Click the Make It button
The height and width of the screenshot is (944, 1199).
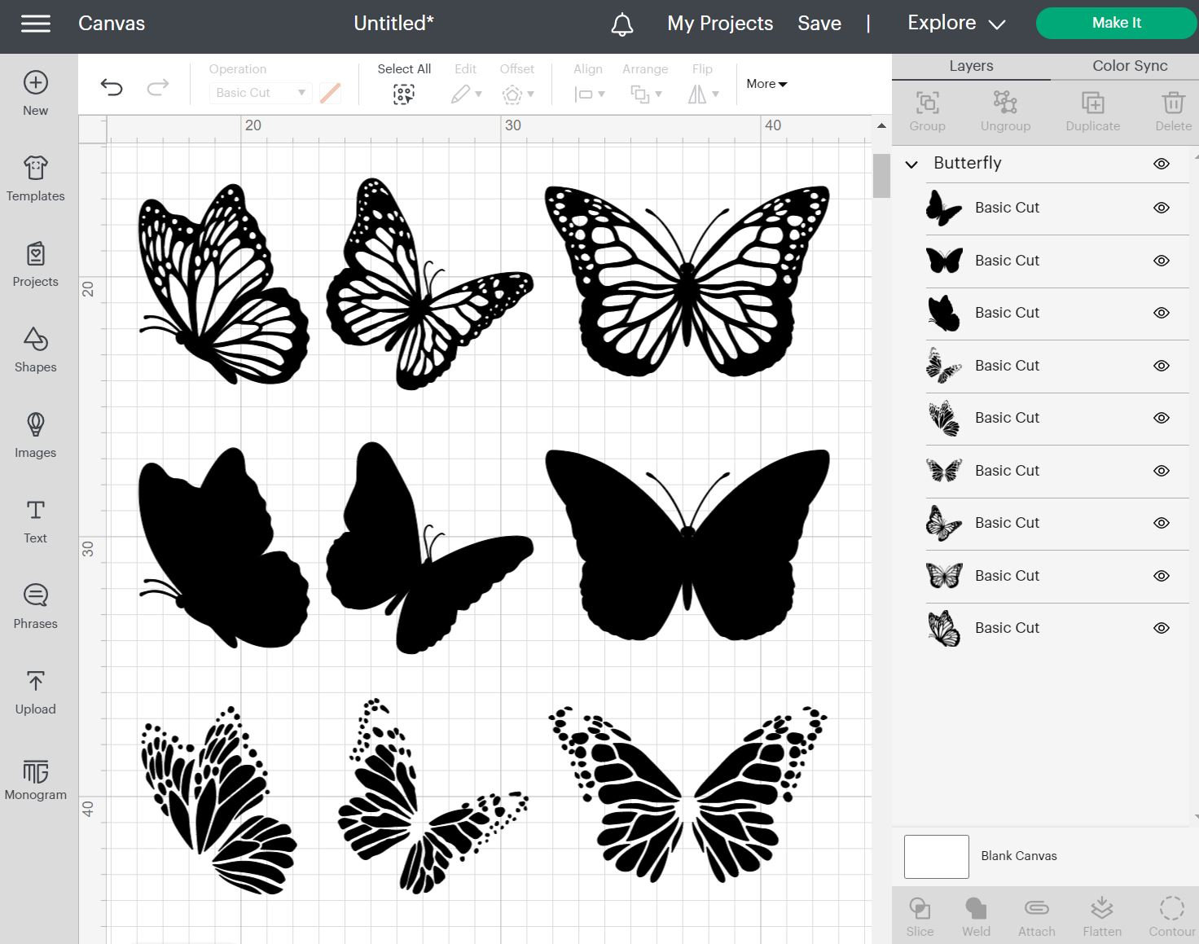tap(1115, 23)
